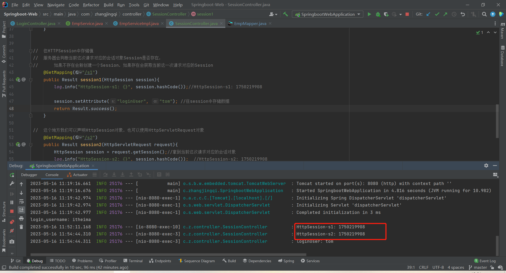
Task: Pause the program in the debug sidebar
Action: (x=12, y=202)
